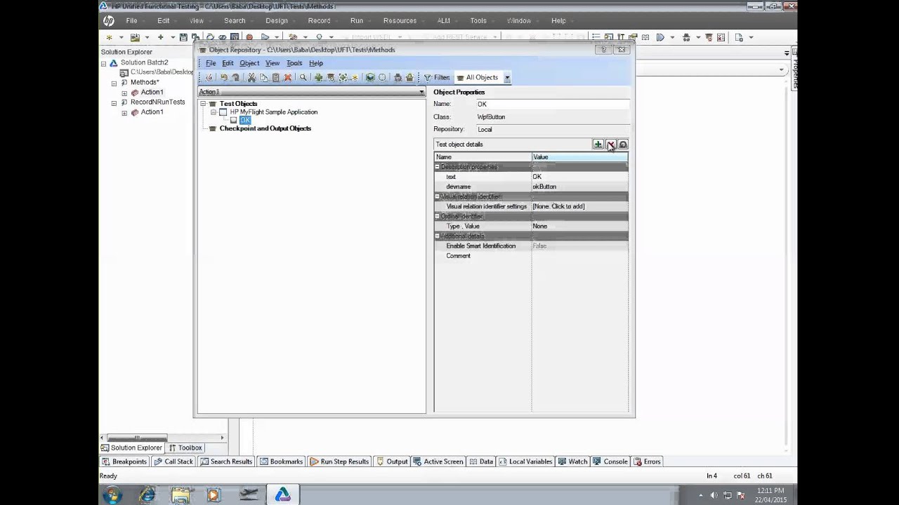899x505 pixels.
Task: Click Solution Explorer horizontal scrollbar
Action: point(162,438)
